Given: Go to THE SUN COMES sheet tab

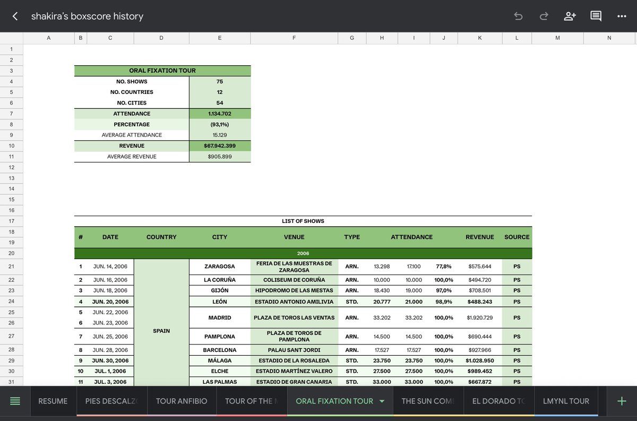Looking at the screenshot, I should tap(428, 401).
